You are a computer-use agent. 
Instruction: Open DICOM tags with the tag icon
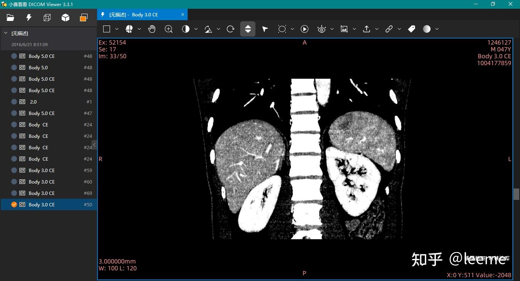[412, 29]
